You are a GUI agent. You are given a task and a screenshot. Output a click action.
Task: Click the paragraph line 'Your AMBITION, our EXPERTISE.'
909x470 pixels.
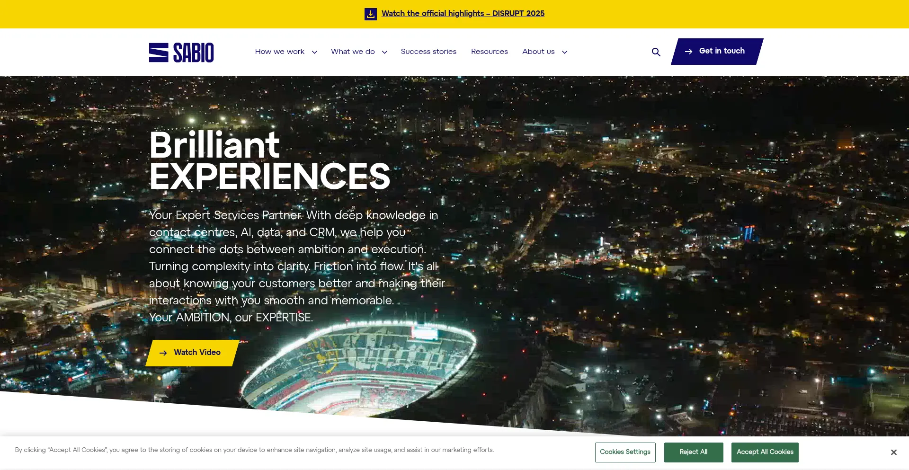pos(231,318)
